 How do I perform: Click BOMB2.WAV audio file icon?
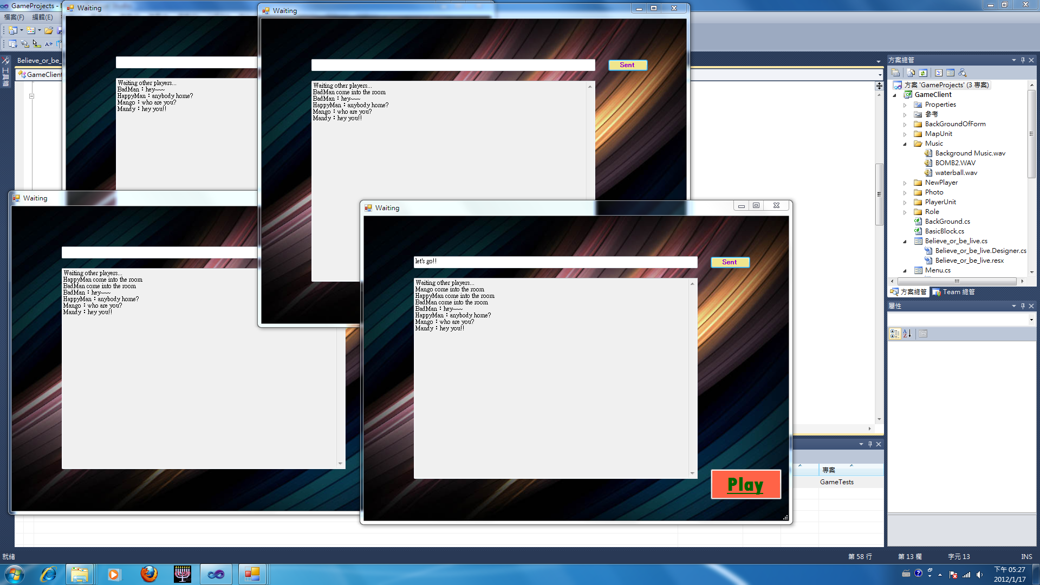[928, 163]
